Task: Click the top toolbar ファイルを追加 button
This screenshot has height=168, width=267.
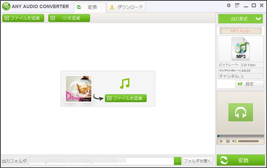Action: tap(23, 18)
